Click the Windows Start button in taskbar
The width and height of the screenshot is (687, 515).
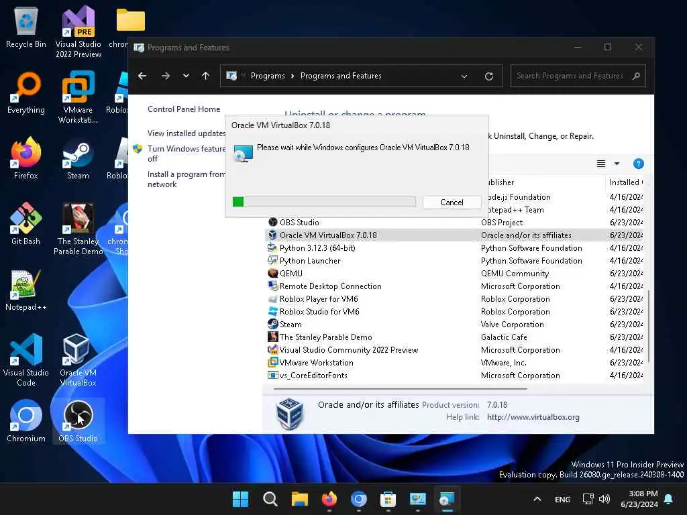click(x=240, y=499)
